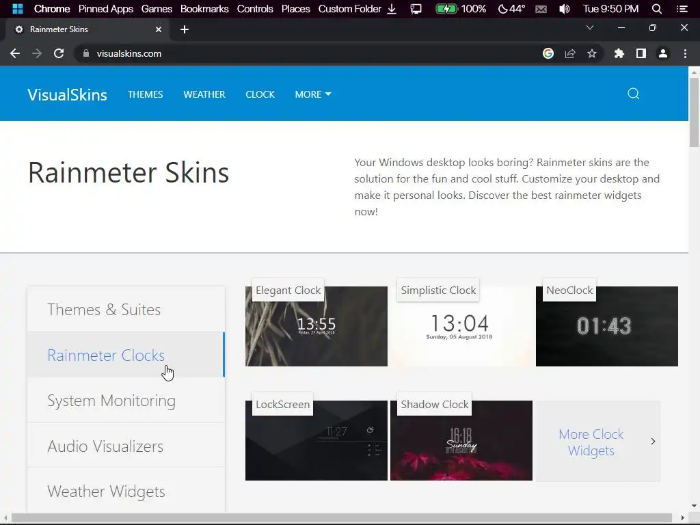Screen dimensions: 700x525
Task: Close the Rainmeter Skins tab
Action: coord(158,29)
